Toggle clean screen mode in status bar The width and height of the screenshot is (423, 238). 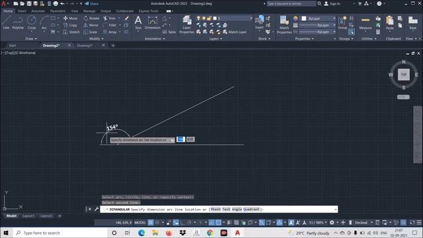coord(412,223)
